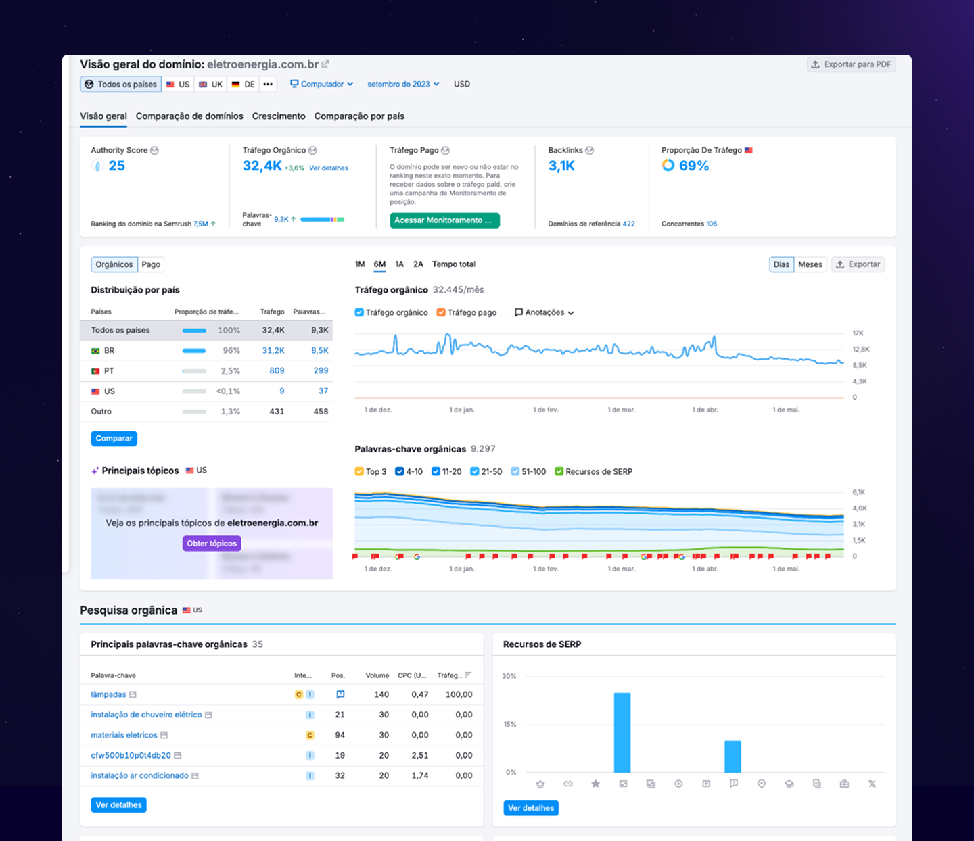Click Exportar para PDF button
Image resolution: width=974 pixels, height=841 pixels.
pyautogui.click(x=852, y=64)
